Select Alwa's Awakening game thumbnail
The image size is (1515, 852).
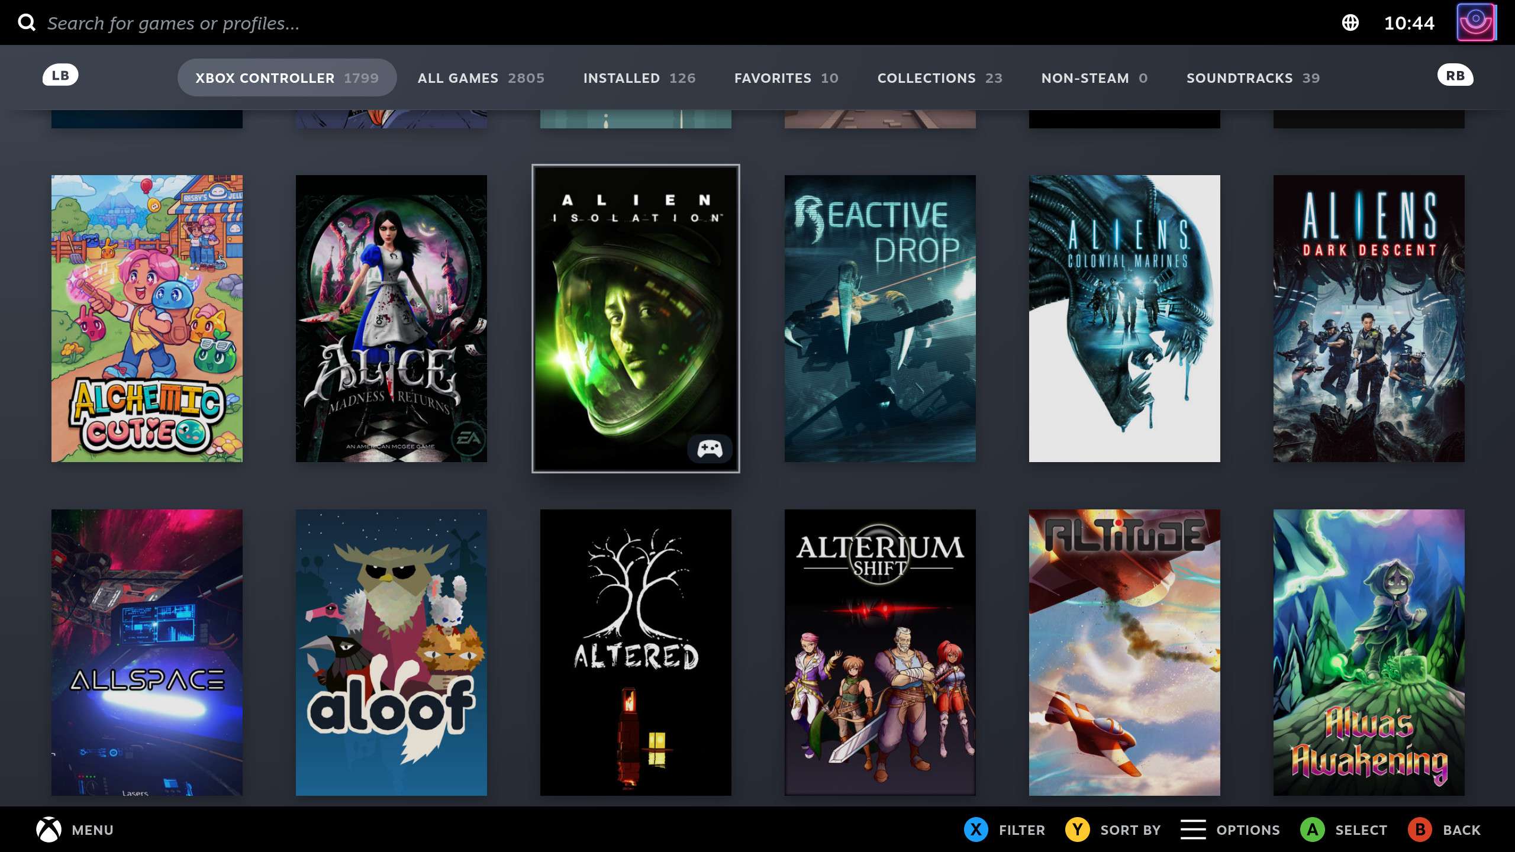point(1369,652)
